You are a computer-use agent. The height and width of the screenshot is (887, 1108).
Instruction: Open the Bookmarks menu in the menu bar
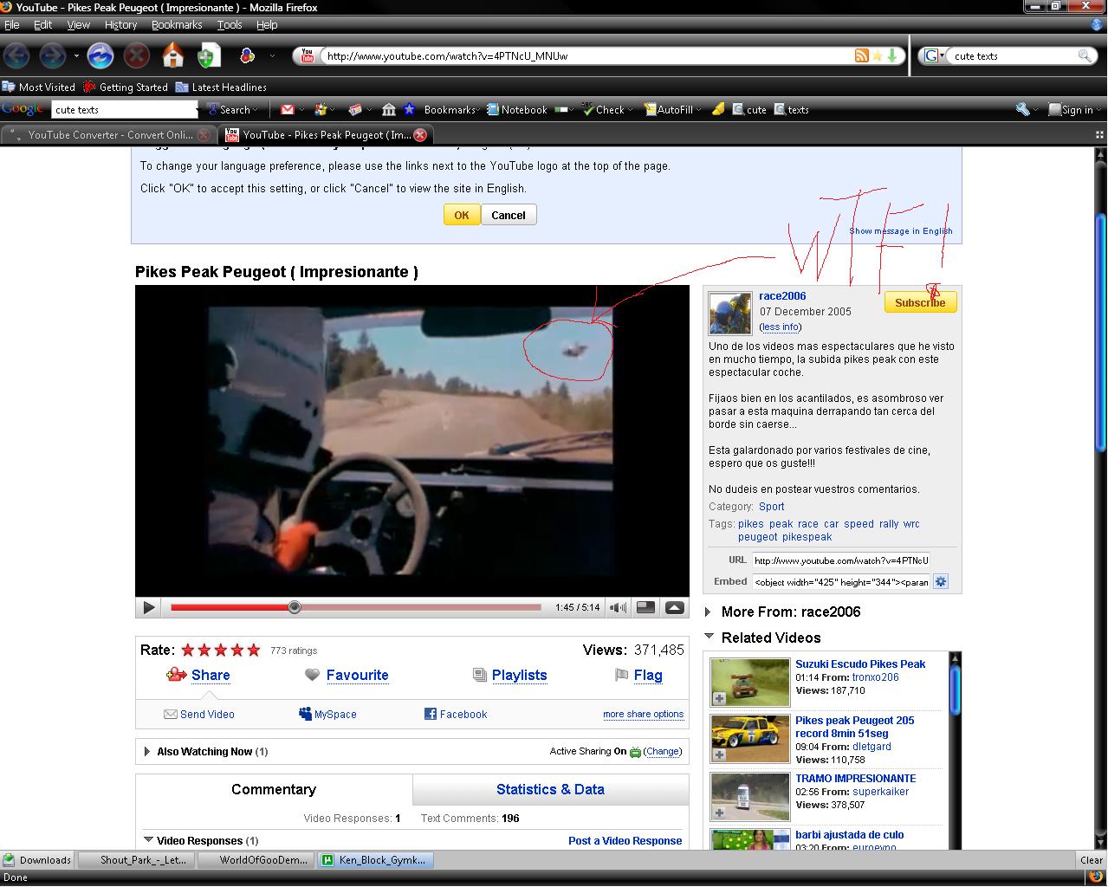pyautogui.click(x=177, y=25)
